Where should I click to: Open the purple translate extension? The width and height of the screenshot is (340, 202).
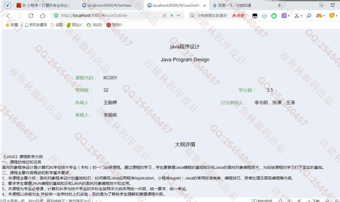click(x=284, y=15)
